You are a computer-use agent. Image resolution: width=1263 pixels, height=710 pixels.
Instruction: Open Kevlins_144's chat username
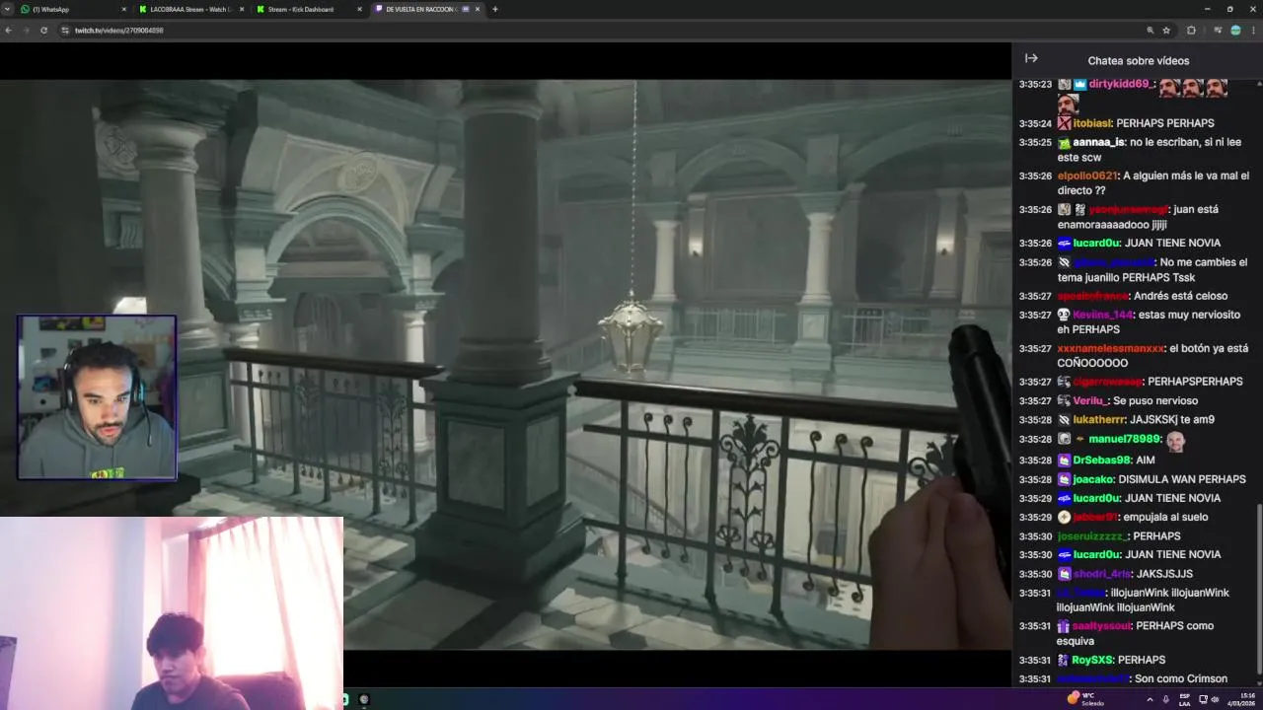point(1102,315)
